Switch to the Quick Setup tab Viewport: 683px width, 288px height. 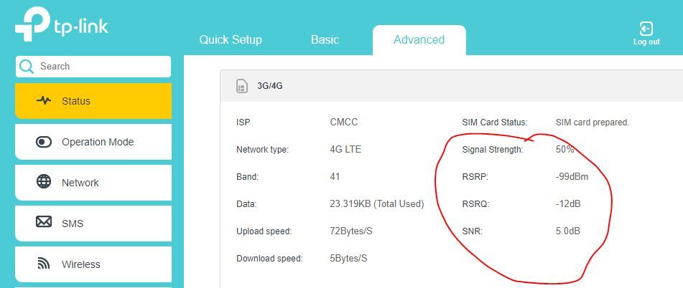click(231, 40)
